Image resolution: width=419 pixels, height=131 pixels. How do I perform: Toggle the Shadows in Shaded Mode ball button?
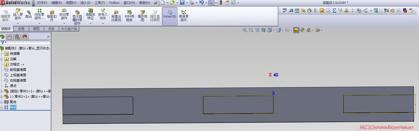296,30
